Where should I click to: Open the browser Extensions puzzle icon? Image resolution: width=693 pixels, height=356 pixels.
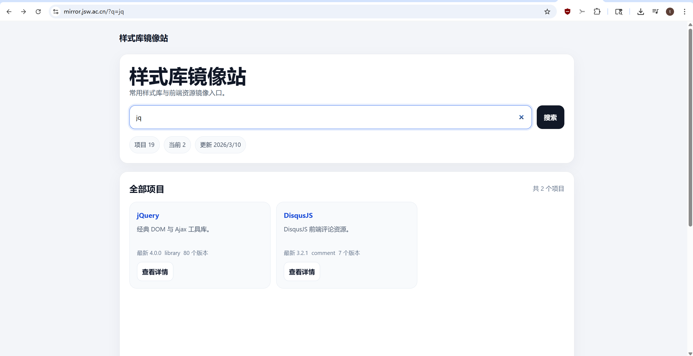point(597,12)
